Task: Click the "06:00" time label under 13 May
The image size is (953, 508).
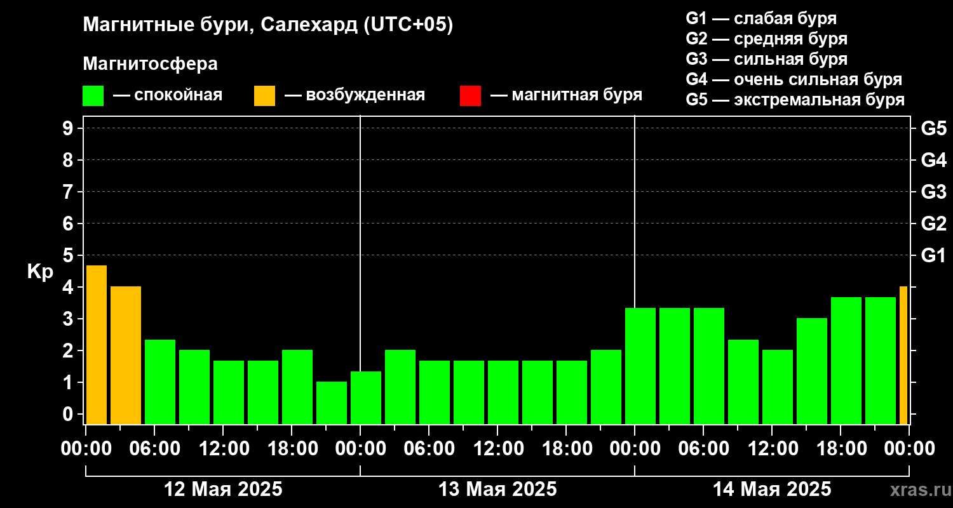Action: coord(429,449)
